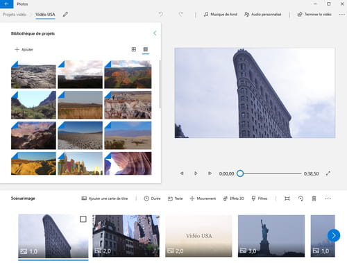Screen dimensions: 347x263
Task: Select the Vidéo USA tab title
Action: [45, 15]
